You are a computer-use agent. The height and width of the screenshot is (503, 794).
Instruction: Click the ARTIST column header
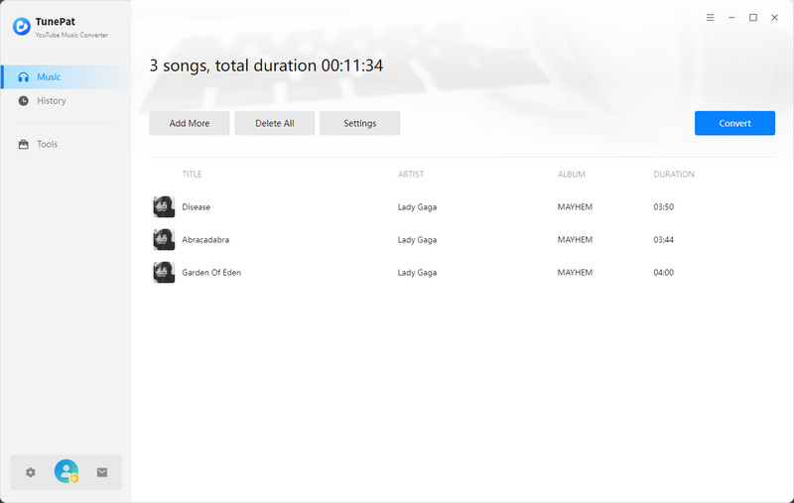click(x=411, y=174)
